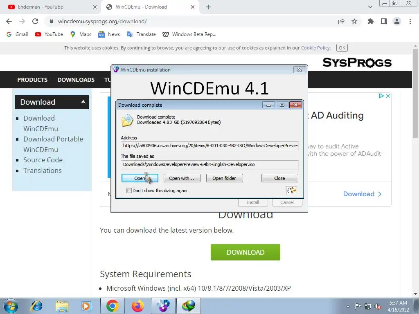Open the Maps bookmark
The height and width of the screenshot is (314, 419).
click(x=81, y=34)
